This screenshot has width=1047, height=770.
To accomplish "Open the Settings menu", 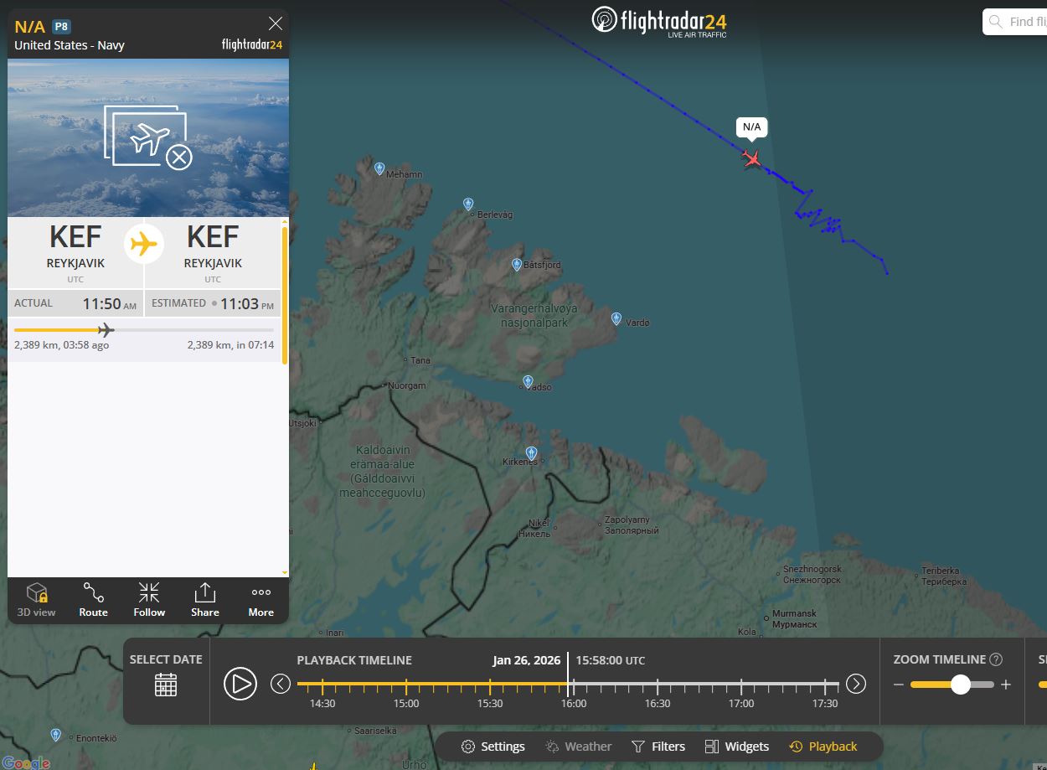I will click(493, 747).
